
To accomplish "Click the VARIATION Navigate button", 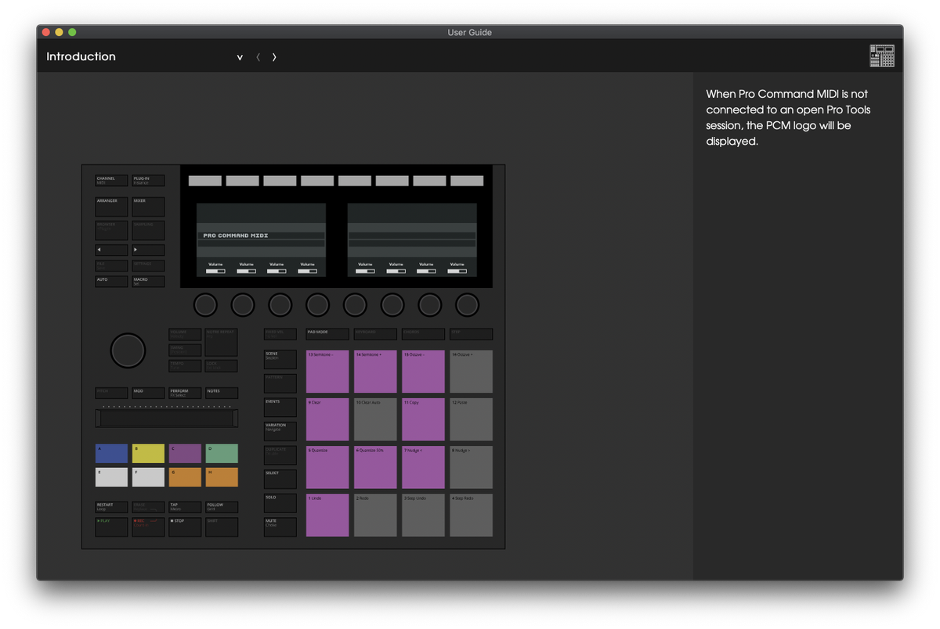I will pos(280,431).
